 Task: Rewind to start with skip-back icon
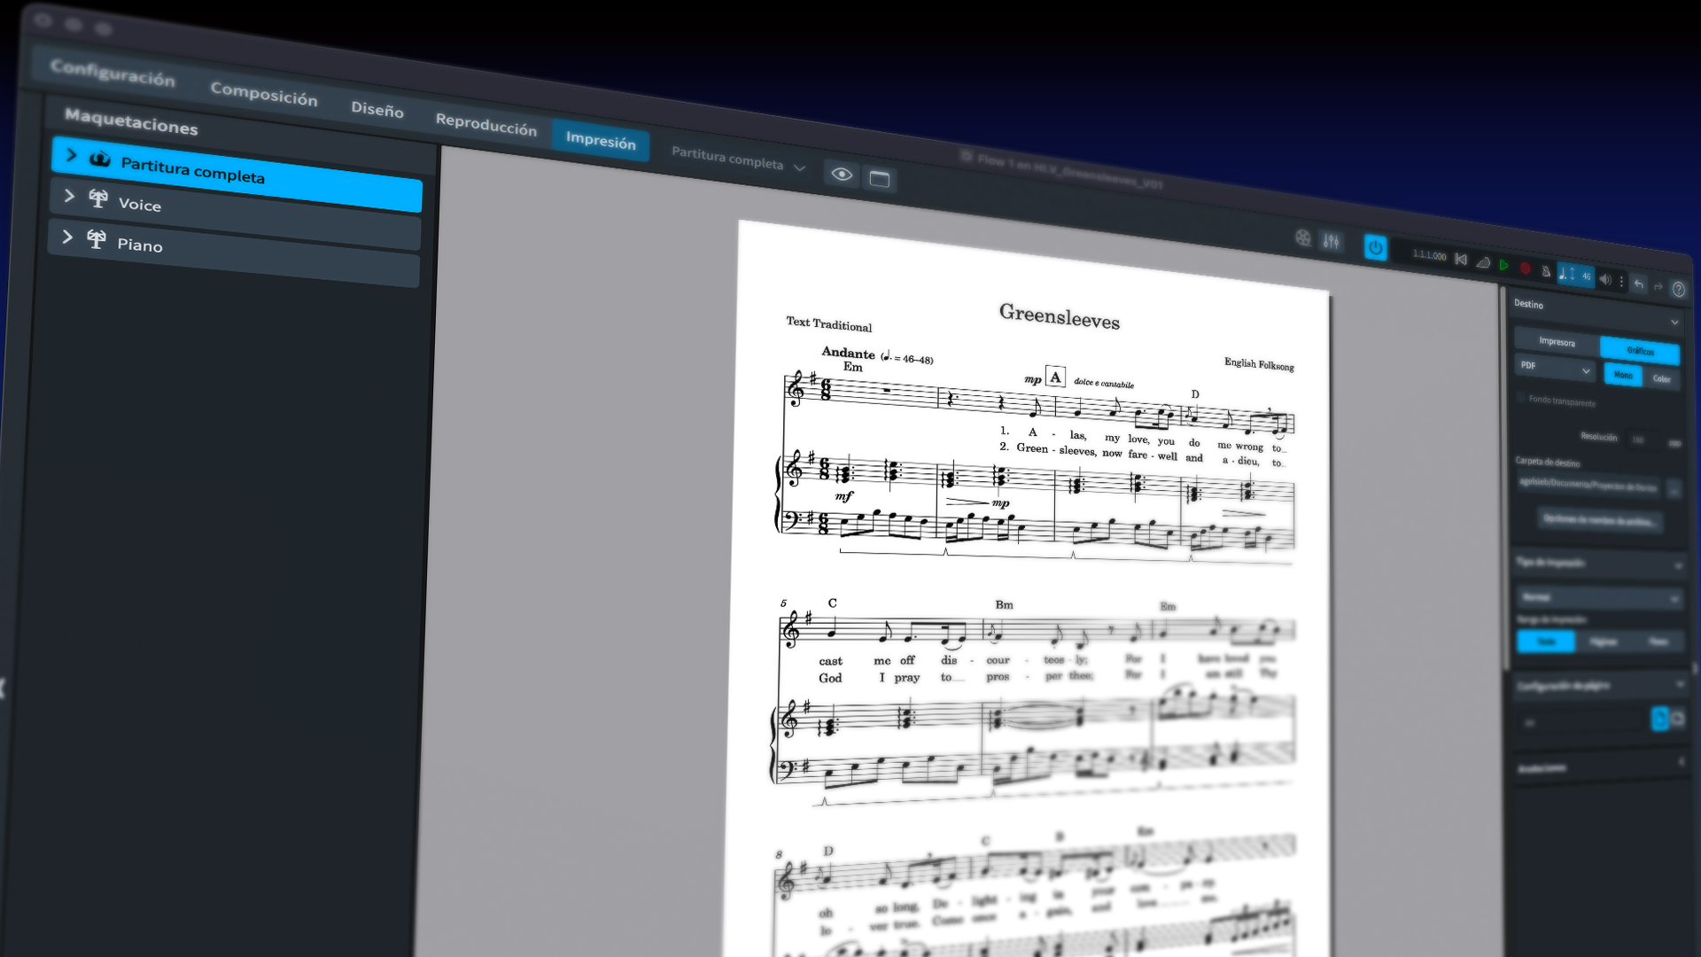point(1461,260)
